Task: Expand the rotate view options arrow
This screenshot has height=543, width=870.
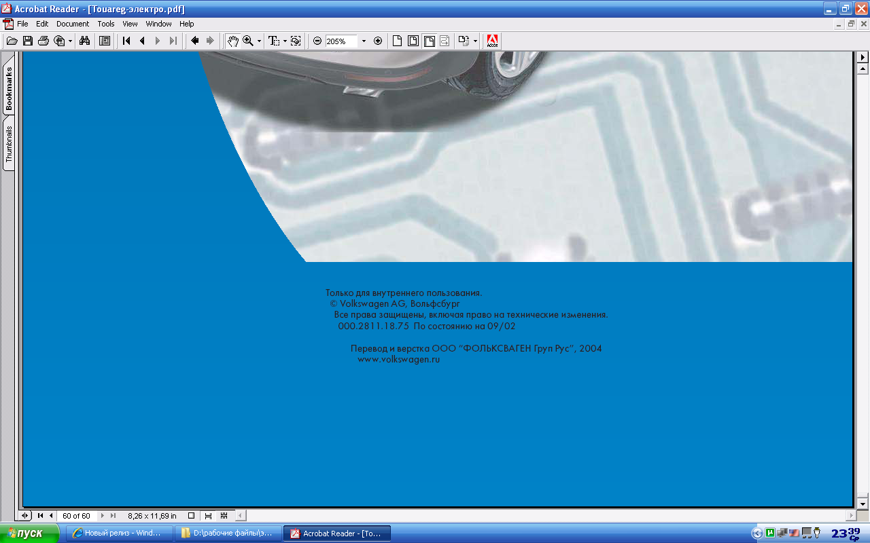Action: [475, 41]
